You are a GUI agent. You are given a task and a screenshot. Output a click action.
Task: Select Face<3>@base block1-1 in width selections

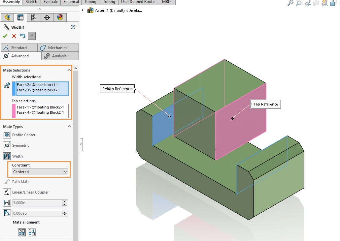tap(38, 90)
